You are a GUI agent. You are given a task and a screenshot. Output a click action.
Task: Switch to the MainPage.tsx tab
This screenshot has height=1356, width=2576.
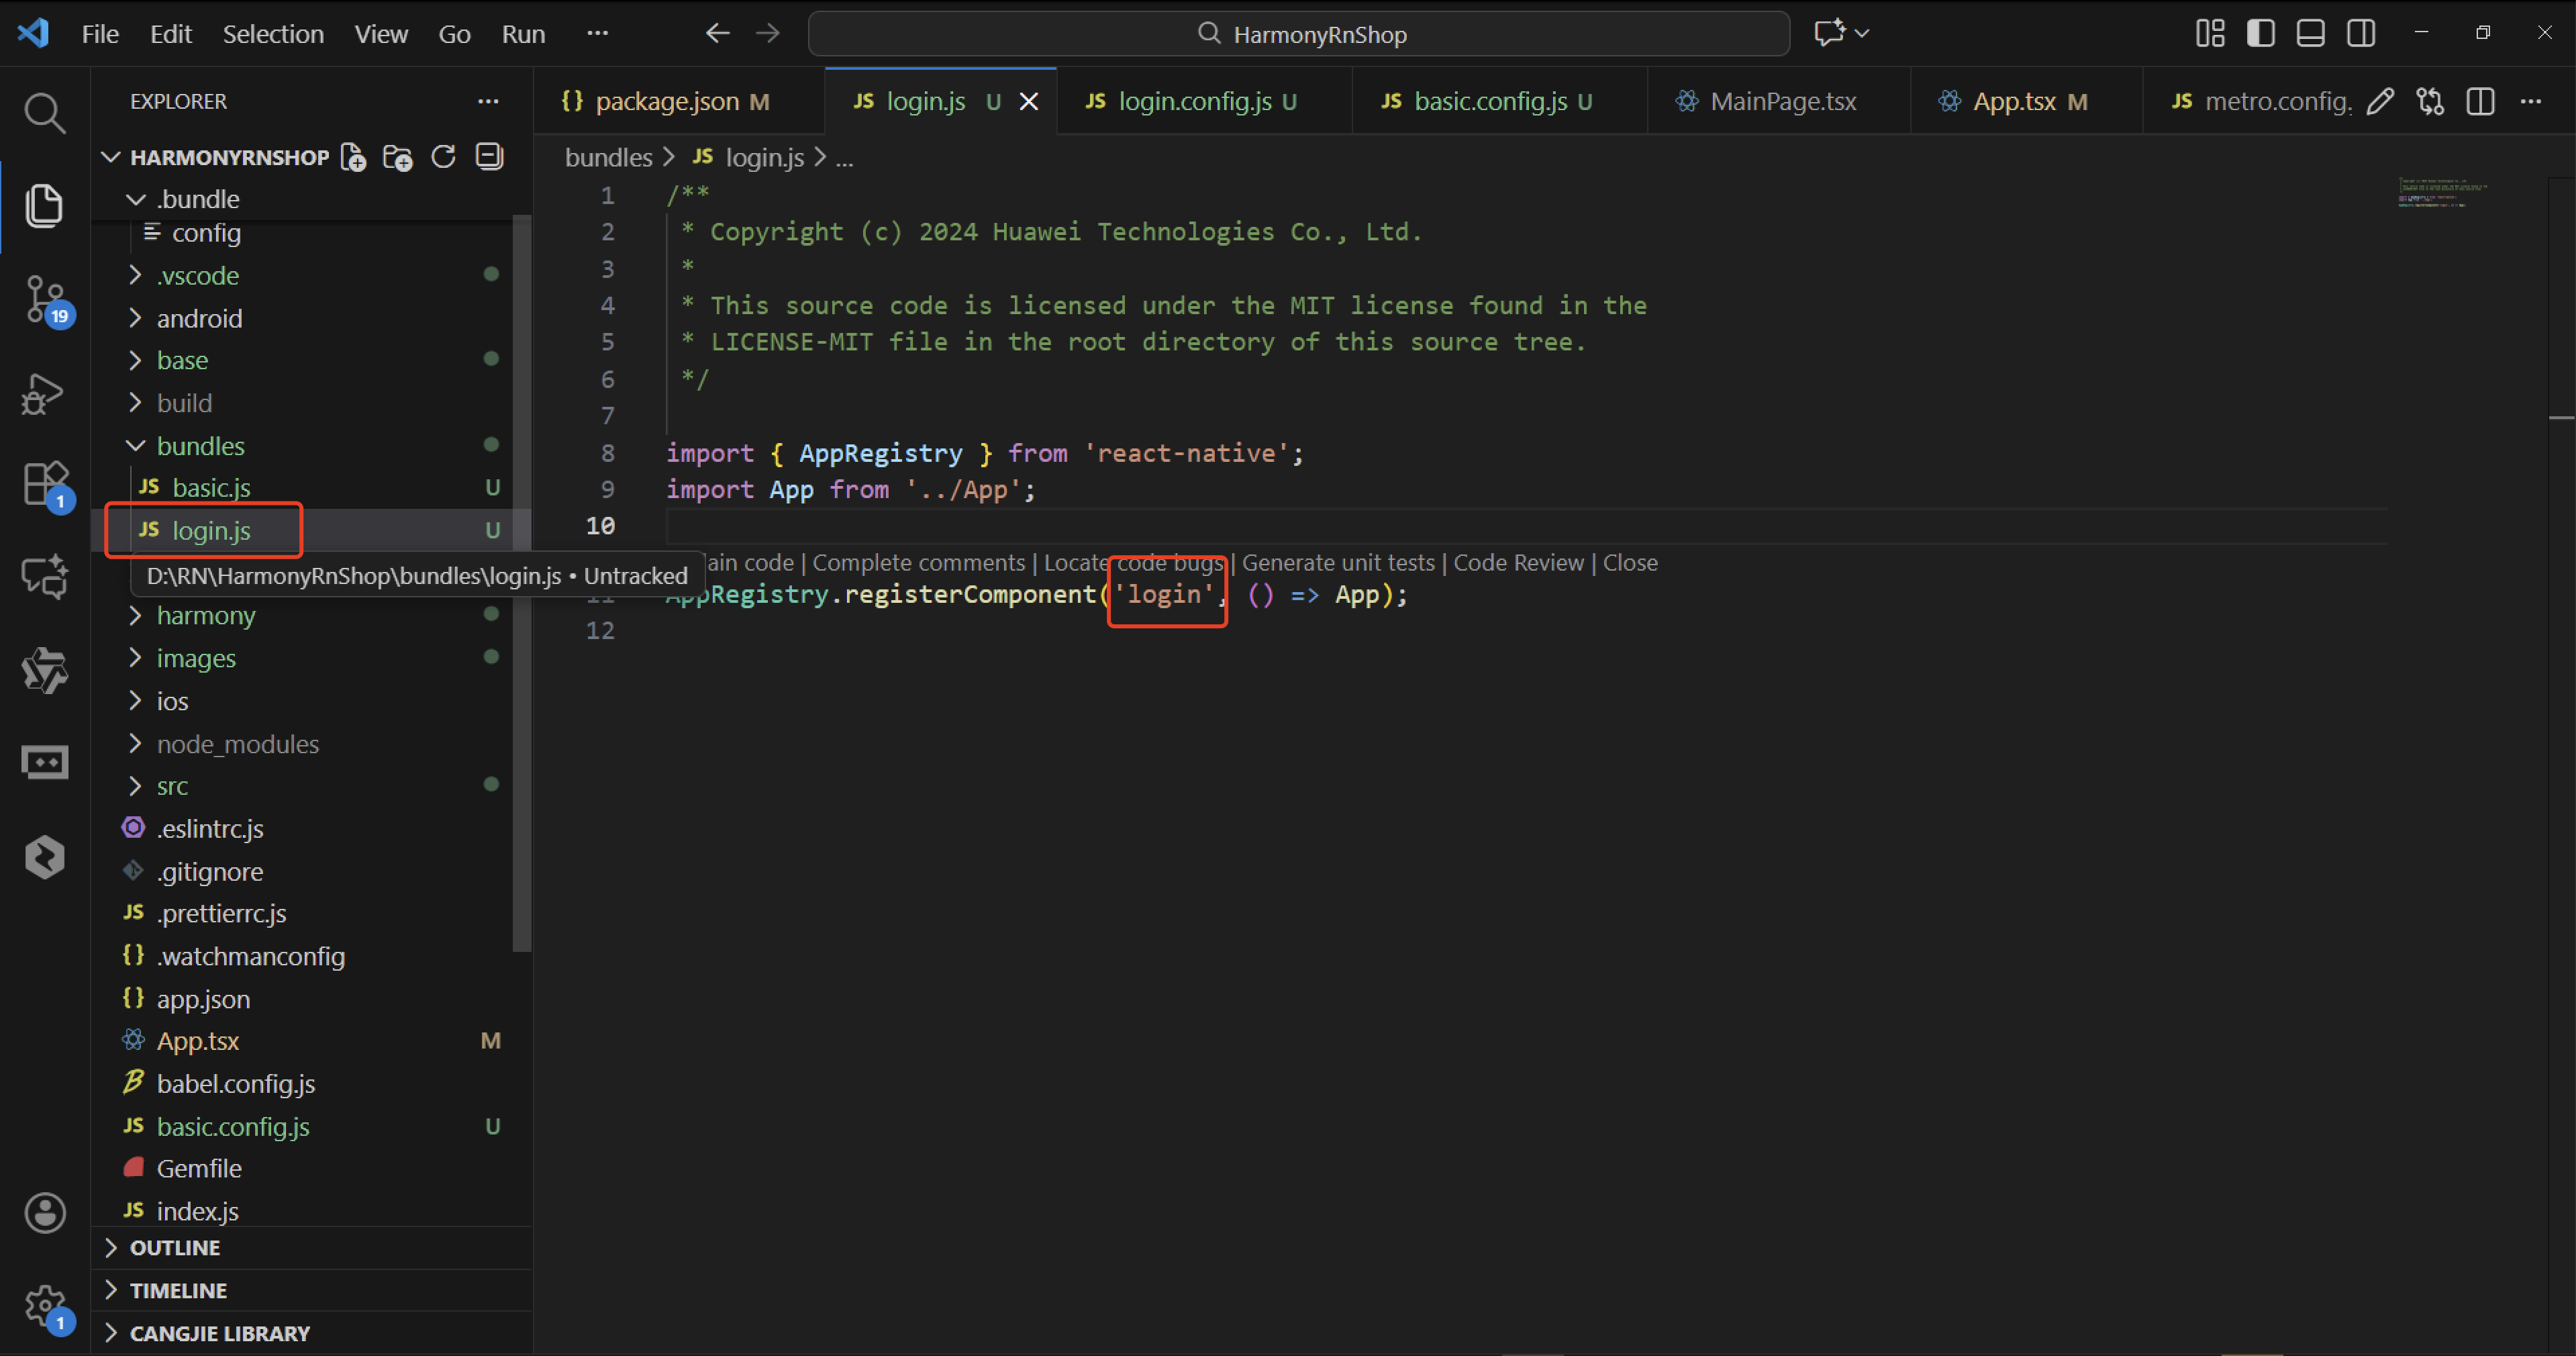pyautogui.click(x=1779, y=101)
